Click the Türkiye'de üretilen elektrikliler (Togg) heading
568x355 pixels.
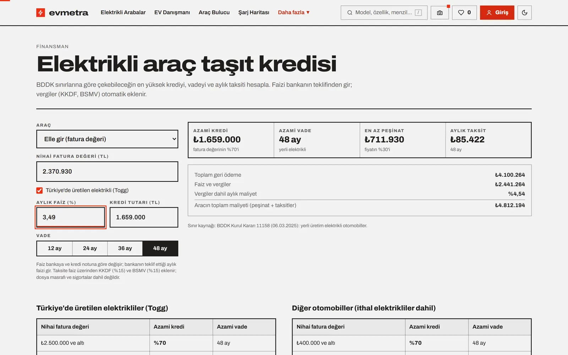click(x=102, y=308)
